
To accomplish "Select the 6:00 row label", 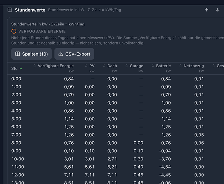I will 16,127.
